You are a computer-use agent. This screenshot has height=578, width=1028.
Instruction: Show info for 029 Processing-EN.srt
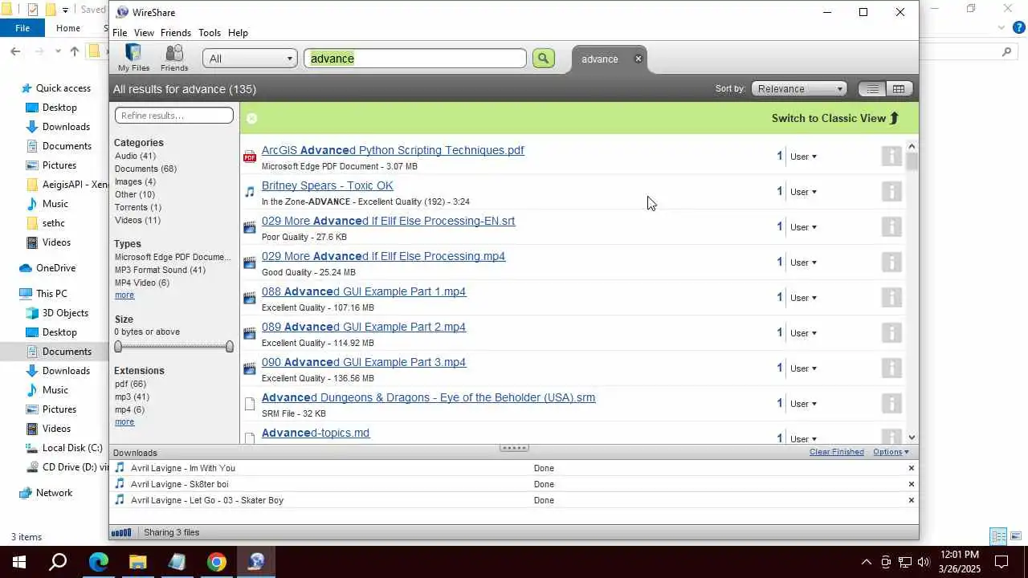click(x=891, y=226)
